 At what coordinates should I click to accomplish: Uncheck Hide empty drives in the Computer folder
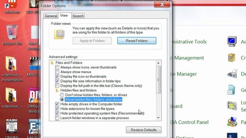pyautogui.click(x=57, y=104)
